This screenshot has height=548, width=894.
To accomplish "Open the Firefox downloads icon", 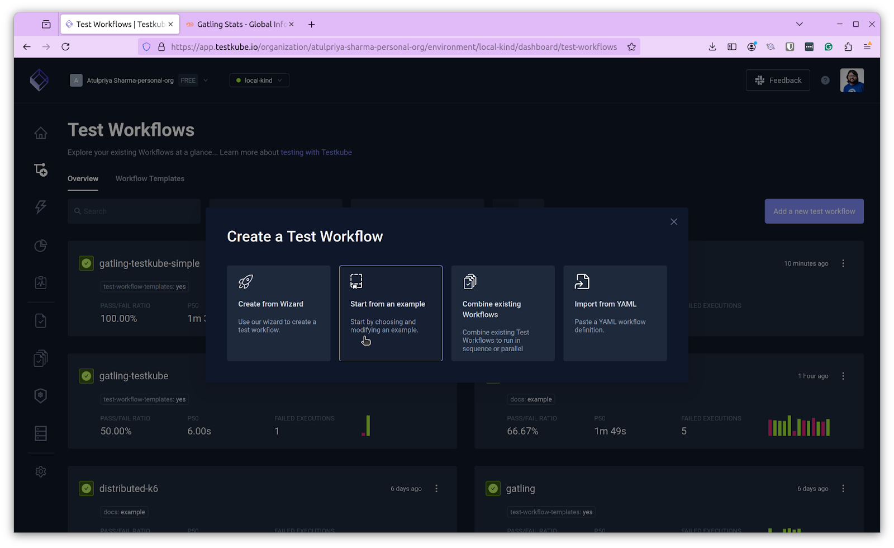I will pyautogui.click(x=712, y=47).
